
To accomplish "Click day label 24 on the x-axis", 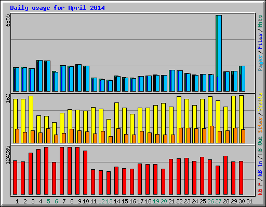I will [x=195, y=201].
